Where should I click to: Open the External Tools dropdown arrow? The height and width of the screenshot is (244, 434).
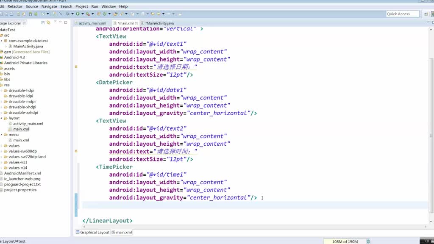point(92,14)
